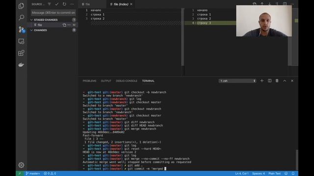The height and width of the screenshot is (176, 314).
Task: Open the Output panel tab
Action: click(x=106, y=81)
